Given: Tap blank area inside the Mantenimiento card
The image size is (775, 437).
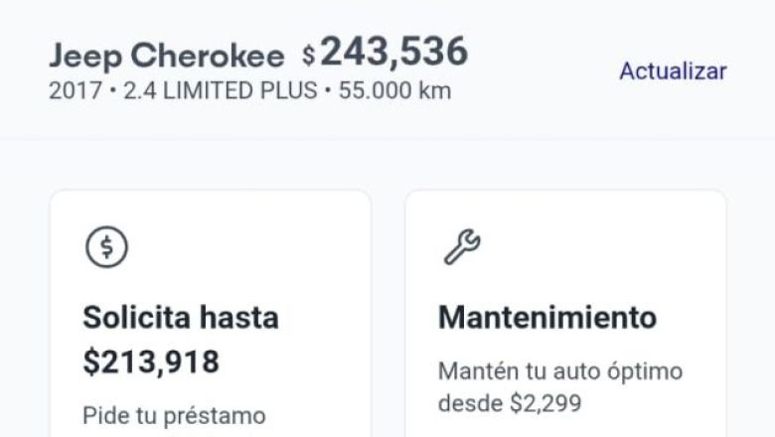Looking at the screenshot, I should coord(618,247).
